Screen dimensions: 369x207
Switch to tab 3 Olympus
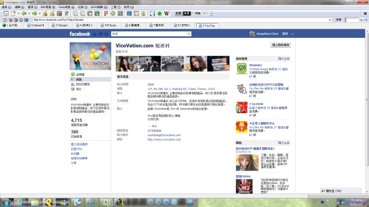point(61,25)
